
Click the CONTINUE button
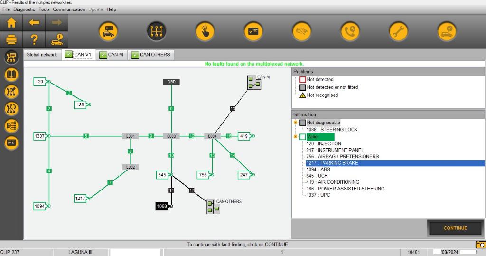(455, 228)
